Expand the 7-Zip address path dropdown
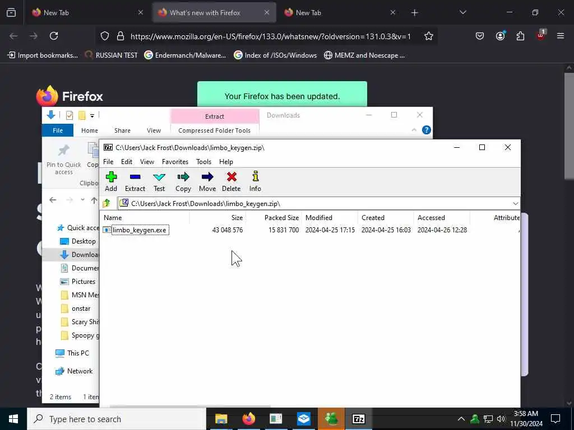Screen dimensions: 574x430 tap(516, 204)
